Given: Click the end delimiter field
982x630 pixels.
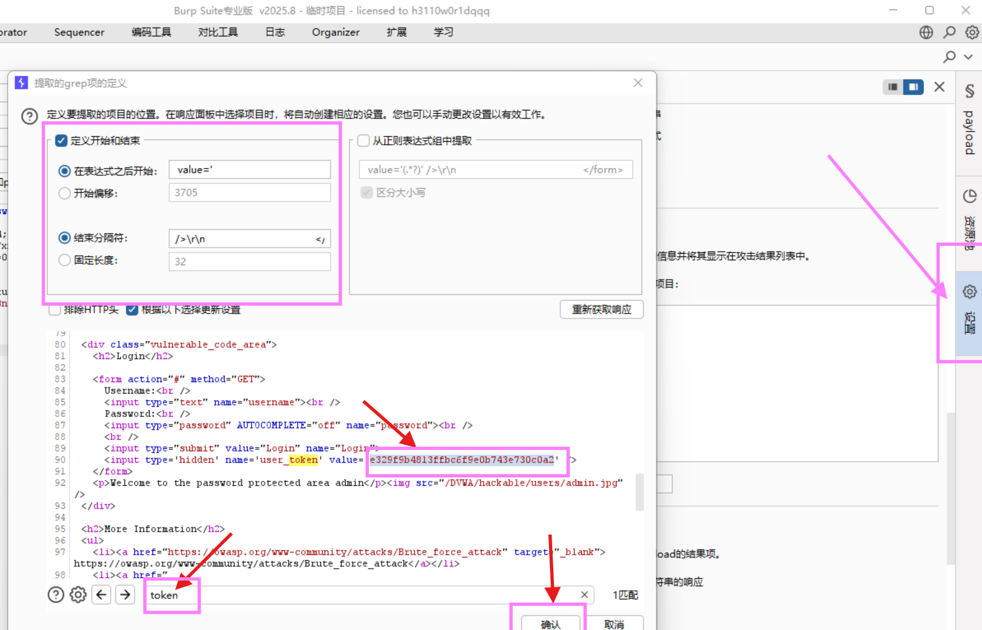Looking at the screenshot, I should point(250,239).
